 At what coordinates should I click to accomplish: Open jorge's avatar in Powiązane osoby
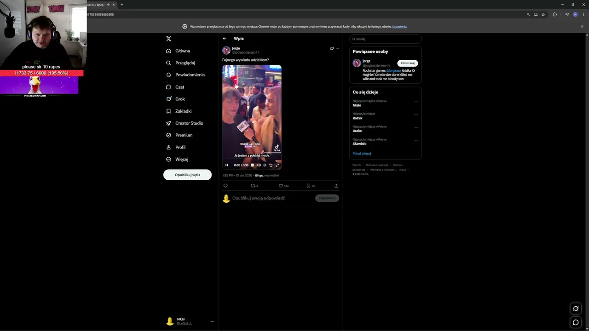pyautogui.click(x=357, y=63)
